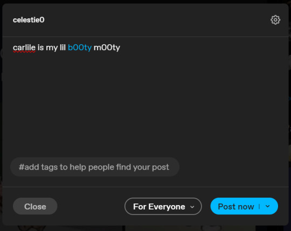
Task: Focus the #add tags input field
Action: [95, 167]
